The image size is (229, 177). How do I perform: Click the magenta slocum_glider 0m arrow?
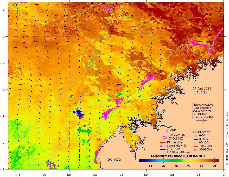(163, 146)
